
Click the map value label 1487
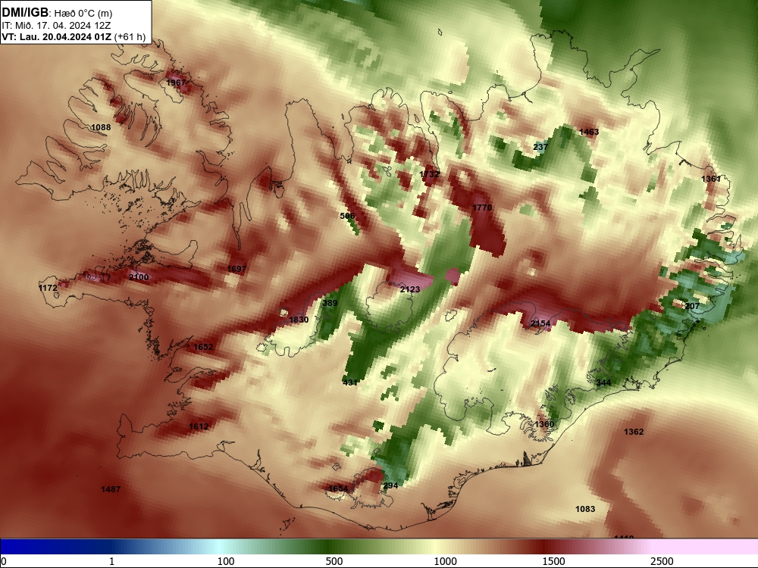(x=111, y=490)
